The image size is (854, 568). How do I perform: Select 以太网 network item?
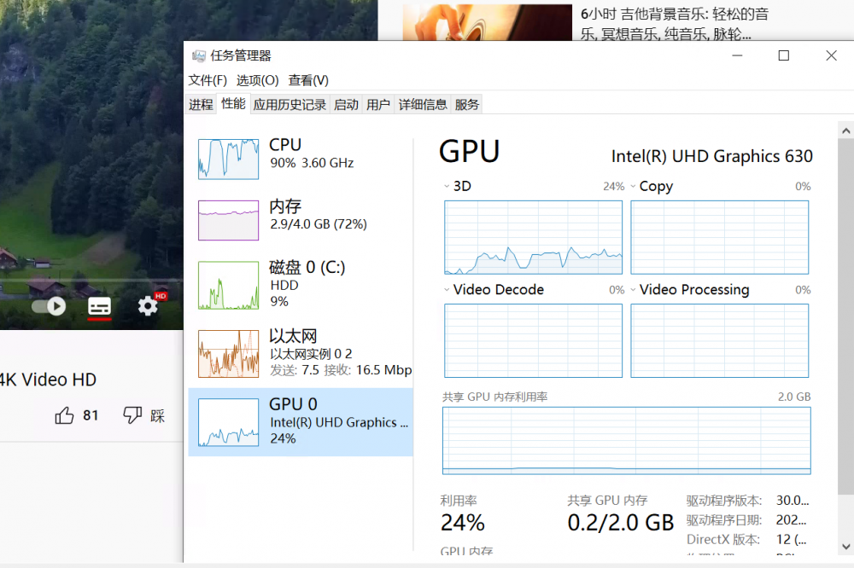tap(301, 354)
